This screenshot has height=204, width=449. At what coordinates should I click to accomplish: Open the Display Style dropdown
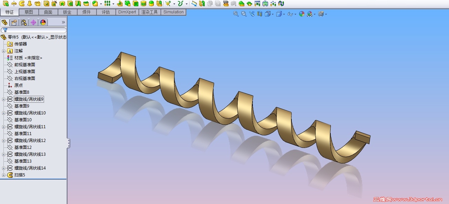click(284, 14)
